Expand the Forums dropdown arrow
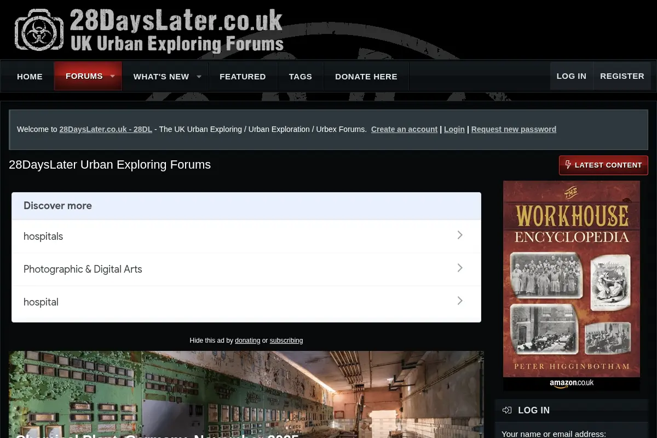657x438 pixels. [112, 76]
